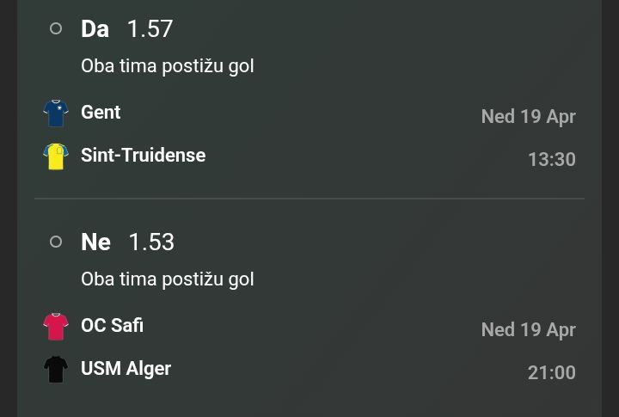Click the blue Gent jersey icon
619x417 pixels.
coord(56,113)
